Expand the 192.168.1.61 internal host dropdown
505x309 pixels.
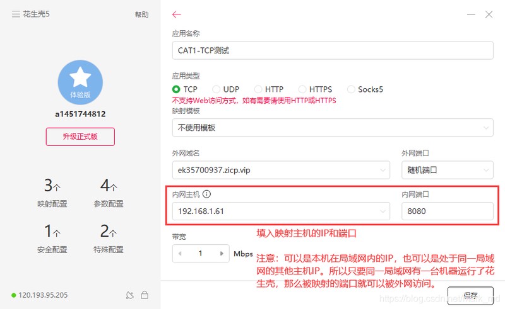click(x=281, y=211)
